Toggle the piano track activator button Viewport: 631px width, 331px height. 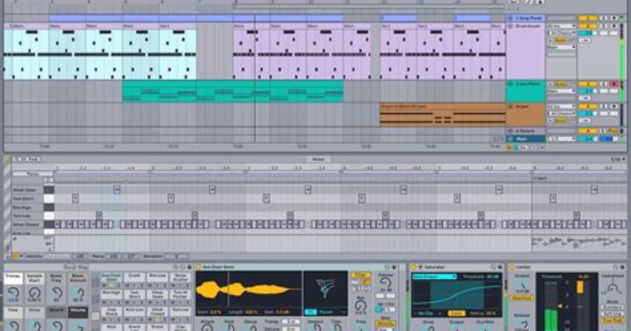588,84
